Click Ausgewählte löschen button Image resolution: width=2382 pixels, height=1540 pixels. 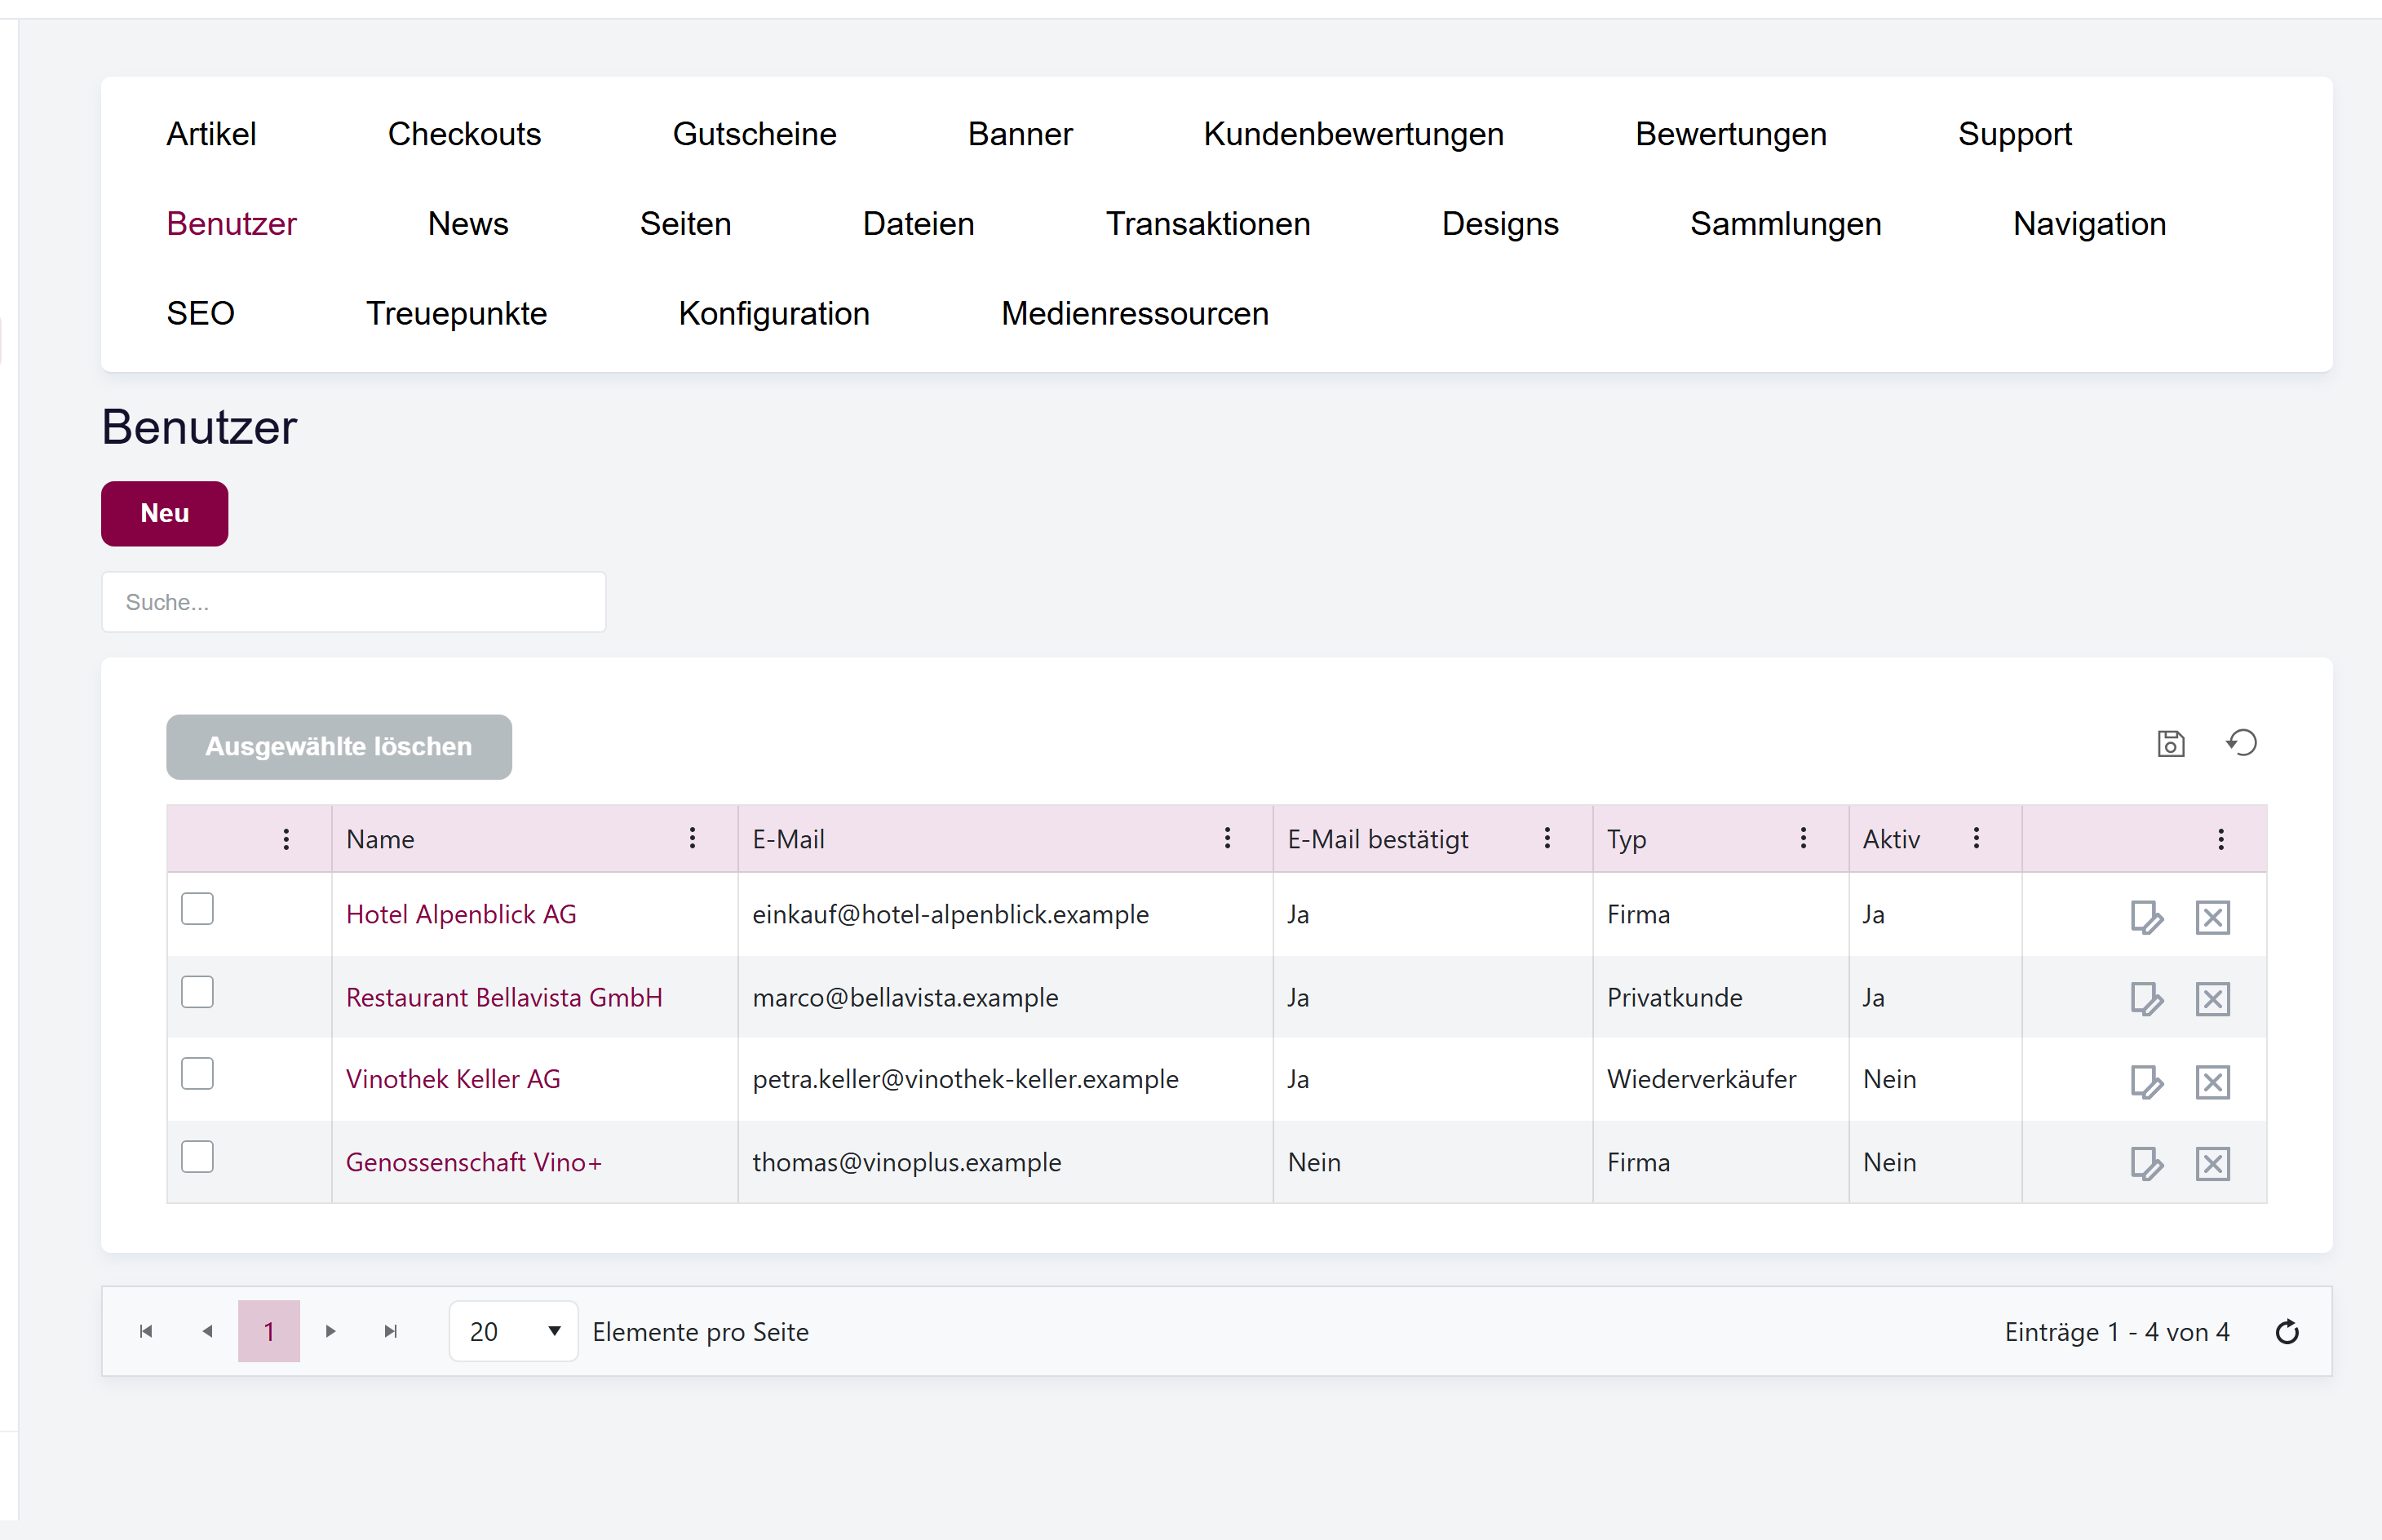(338, 746)
